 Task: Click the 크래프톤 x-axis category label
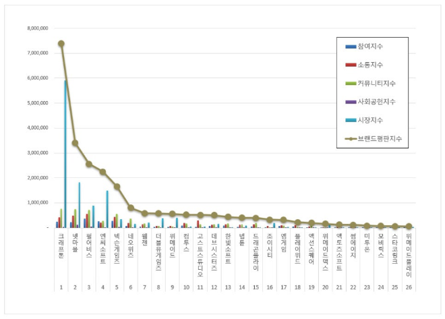coord(61,244)
